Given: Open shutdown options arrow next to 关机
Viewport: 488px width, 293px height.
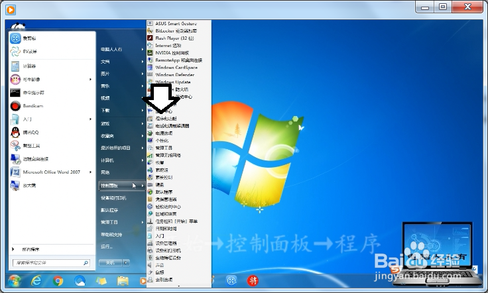Looking at the screenshot, I should pos(126,263).
